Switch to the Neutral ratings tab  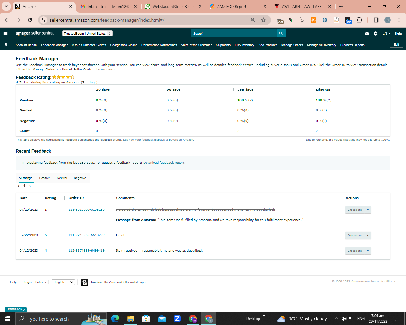(62, 178)
